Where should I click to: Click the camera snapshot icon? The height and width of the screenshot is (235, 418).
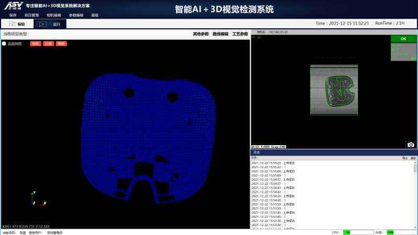411,145
